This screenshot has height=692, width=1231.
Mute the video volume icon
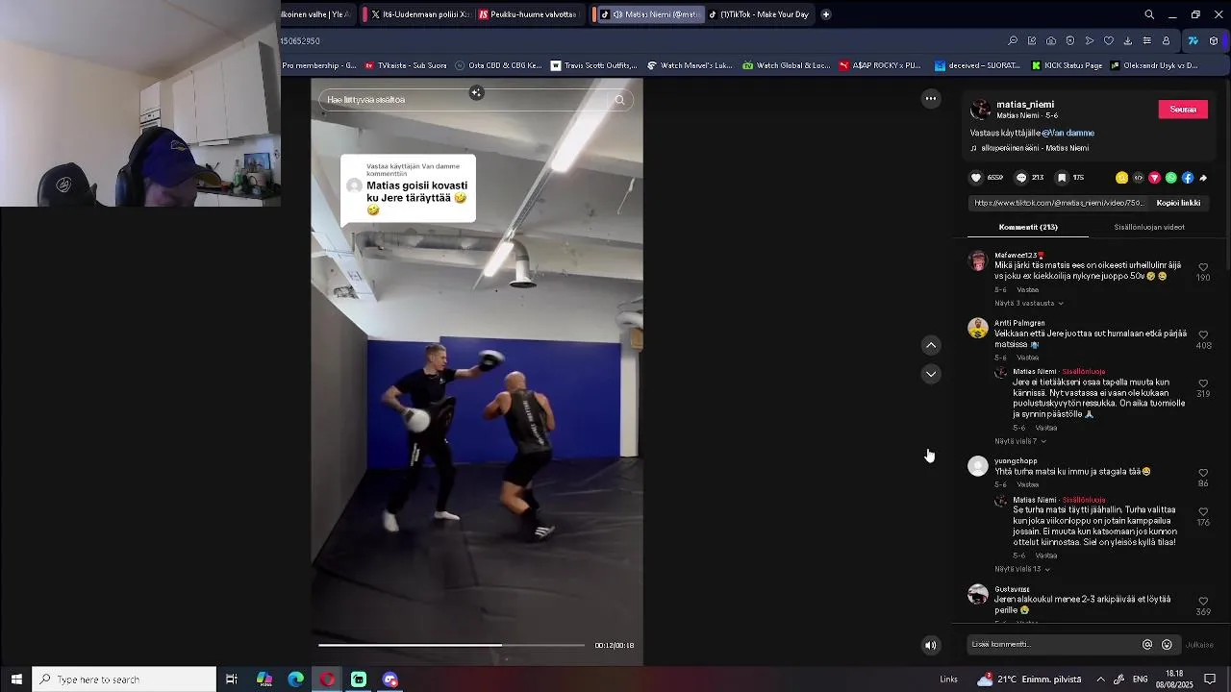(930, 645)
